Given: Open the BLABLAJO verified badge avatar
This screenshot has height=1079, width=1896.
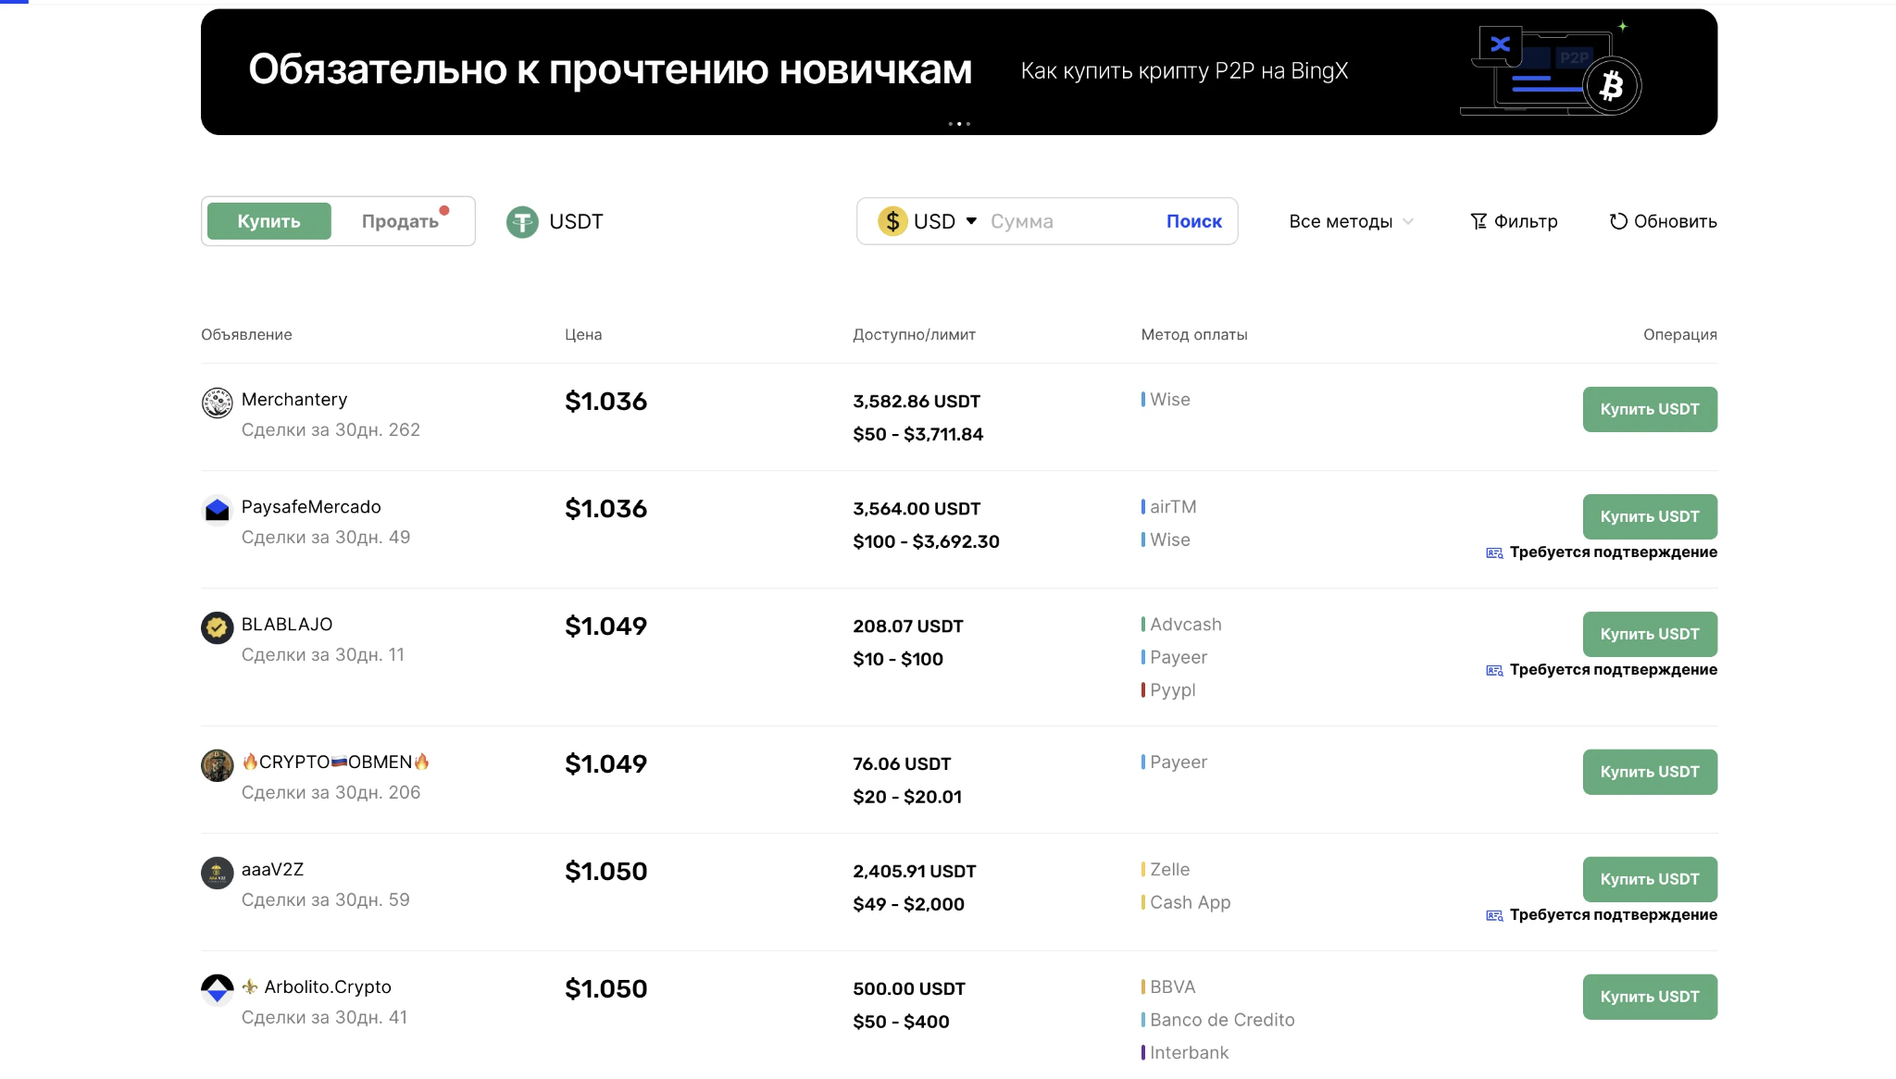Looking at the screenshot, I should coord(217,627).
